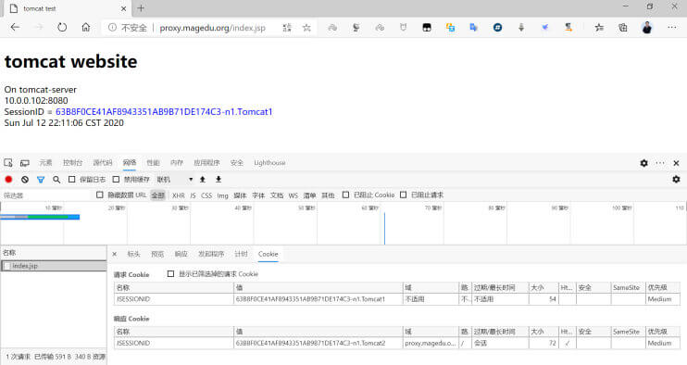Toggle the network filter funnel
Image resolution: width=687 pixels, height=365 pixels.
41,179
